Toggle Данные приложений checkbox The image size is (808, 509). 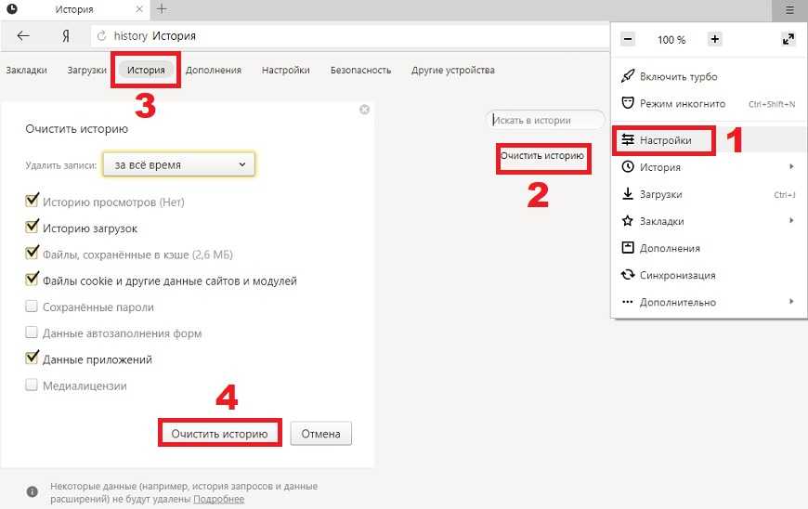(33, 359)
